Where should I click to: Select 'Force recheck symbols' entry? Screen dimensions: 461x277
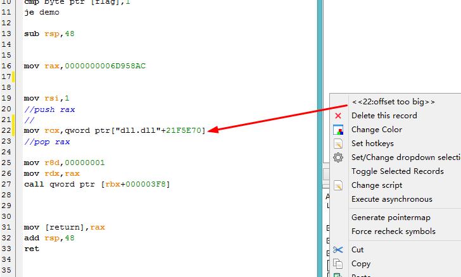(x=393, y=231)
